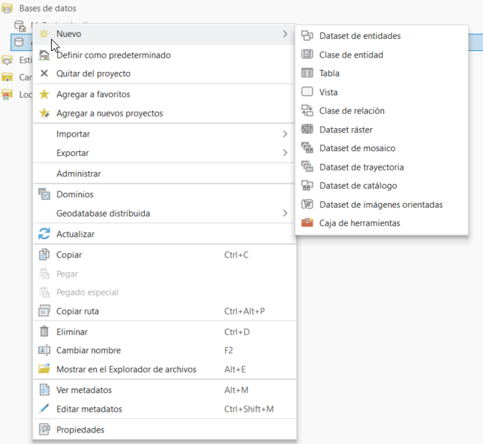483x444 pixels.
Task: Select Definir como predeterminado option
Action: [113, 55]
